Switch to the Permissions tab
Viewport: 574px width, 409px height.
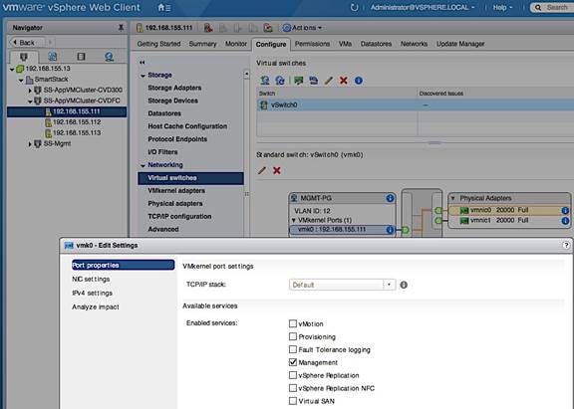click(x=312, y=44)
